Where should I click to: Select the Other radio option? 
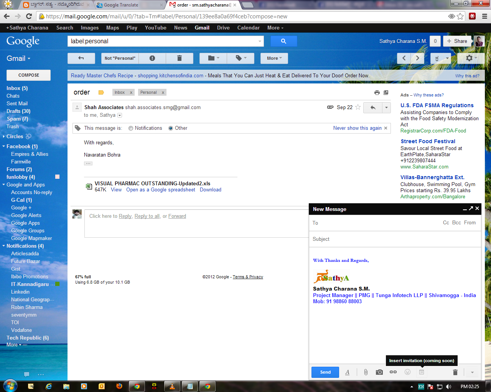tap(171, 128)
